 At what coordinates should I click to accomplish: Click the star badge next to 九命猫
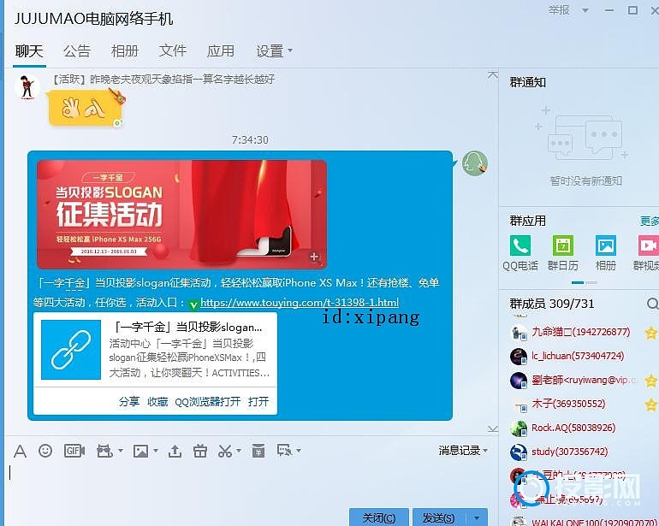click(650, 333)
